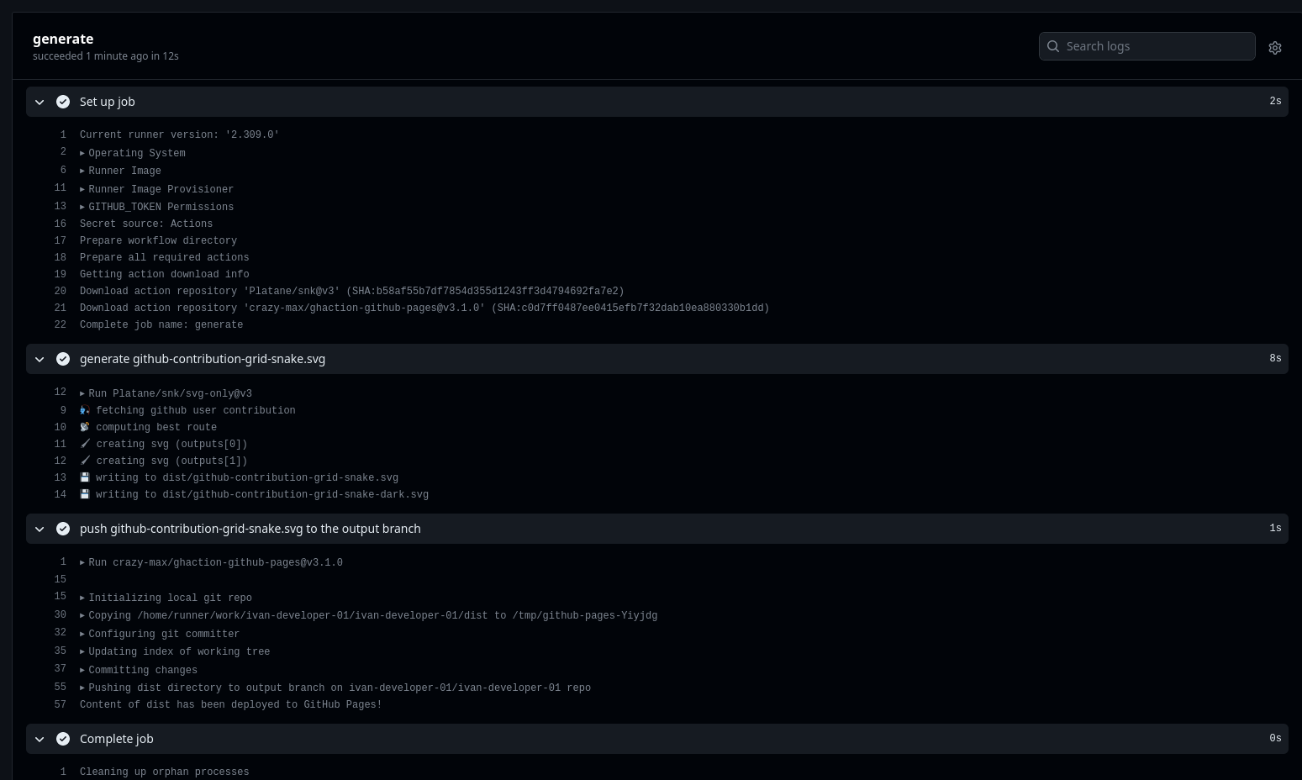Expand the Runner Image Provisioner details

pos(83,189)
